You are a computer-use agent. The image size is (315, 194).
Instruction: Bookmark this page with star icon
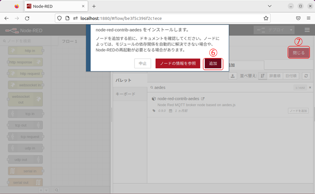pos(266,18)
